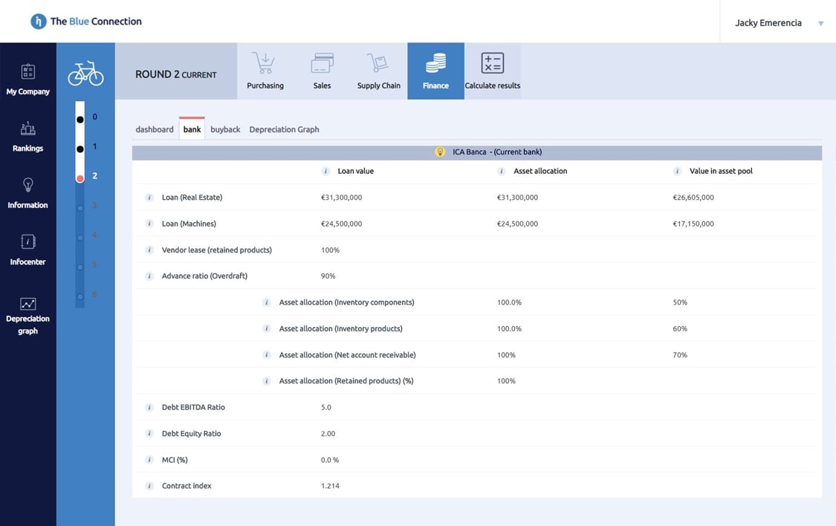Click info icon for Vendor lease row
This screenshot has height=526, width=836.
[x=149, y=250]
